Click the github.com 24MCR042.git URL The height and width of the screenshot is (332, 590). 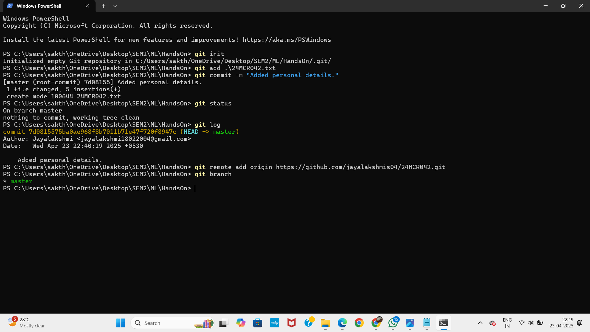click(360, 167)
